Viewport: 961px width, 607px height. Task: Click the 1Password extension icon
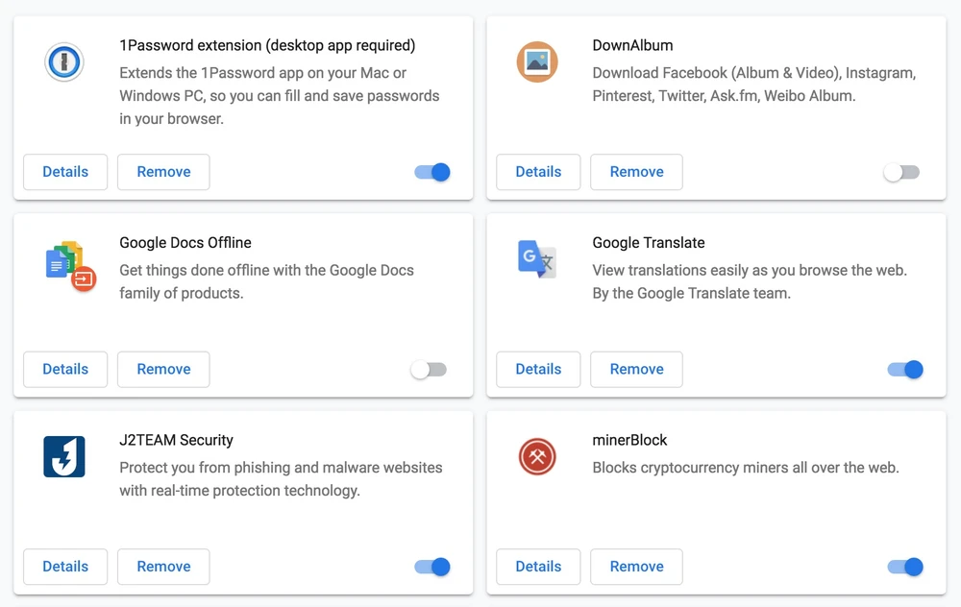click(x=64, y=63)
